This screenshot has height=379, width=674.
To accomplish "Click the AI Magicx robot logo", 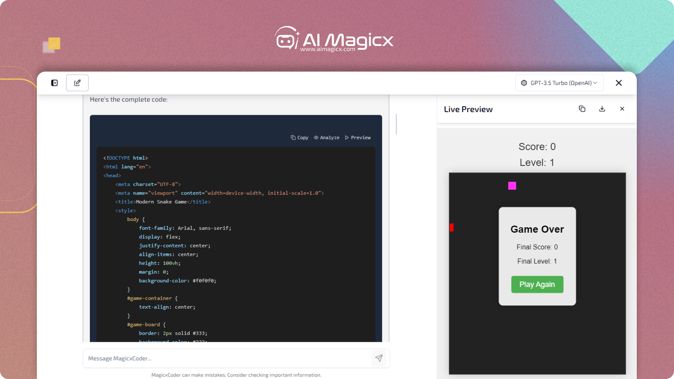I will click(x=286, y=39).
